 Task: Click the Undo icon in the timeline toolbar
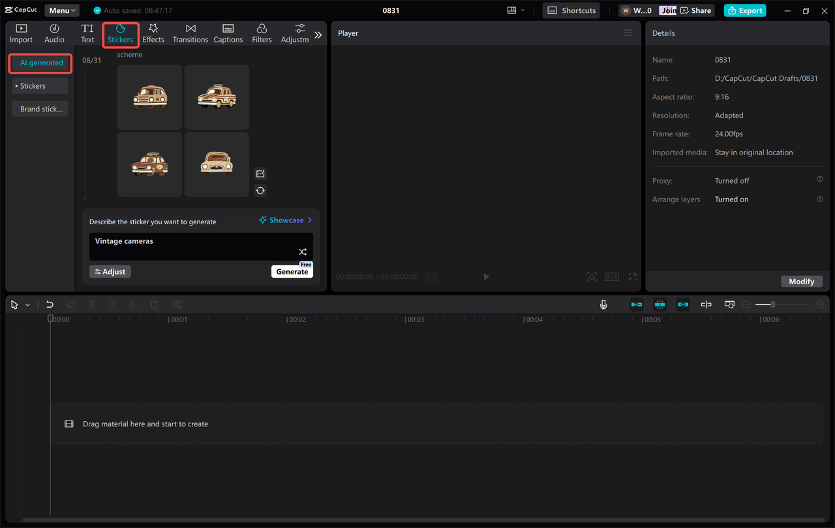[50, 304]
